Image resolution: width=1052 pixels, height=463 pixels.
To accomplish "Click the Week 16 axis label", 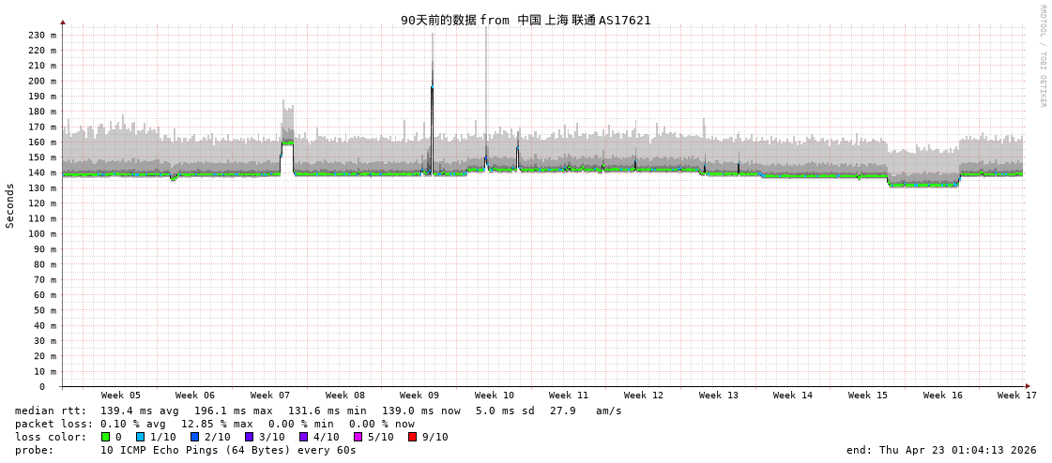I will coord(942,396).
